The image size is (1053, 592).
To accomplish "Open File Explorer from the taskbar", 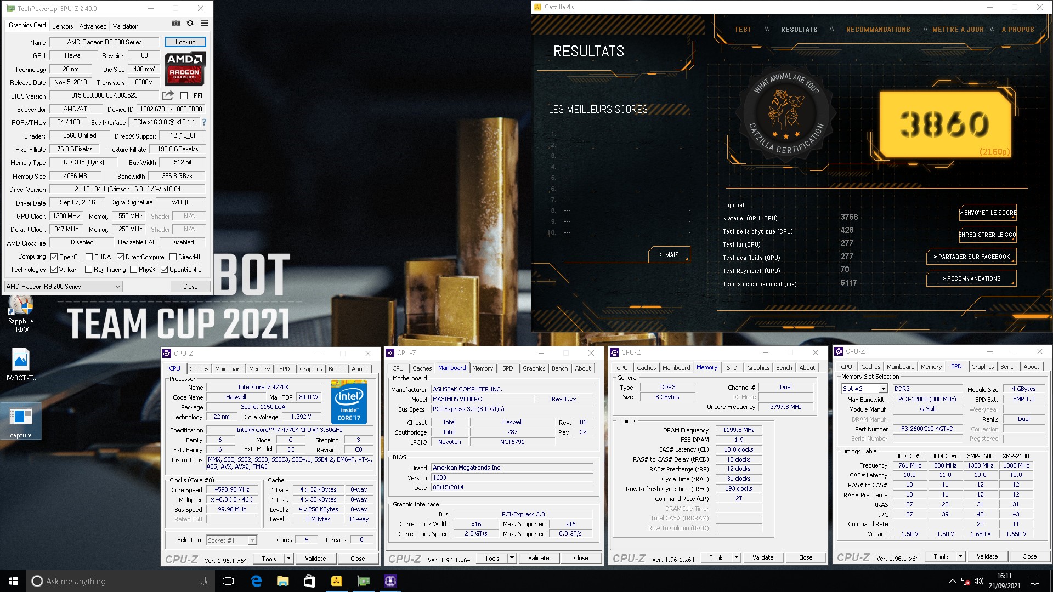I will 282,581.
